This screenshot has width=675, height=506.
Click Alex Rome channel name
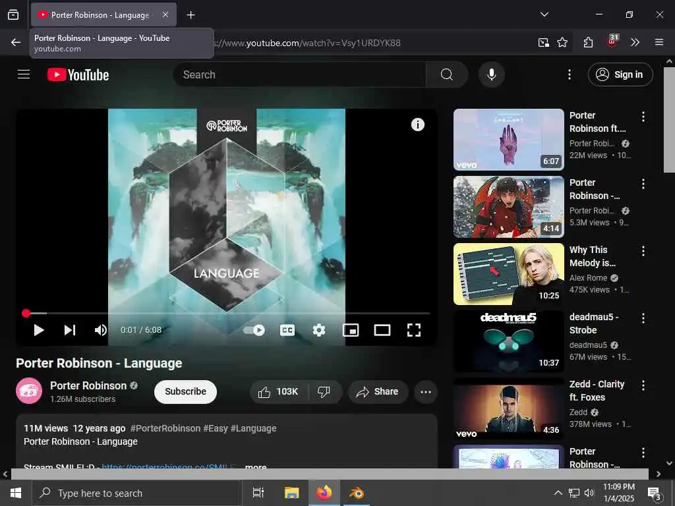[x=588, y=278]
